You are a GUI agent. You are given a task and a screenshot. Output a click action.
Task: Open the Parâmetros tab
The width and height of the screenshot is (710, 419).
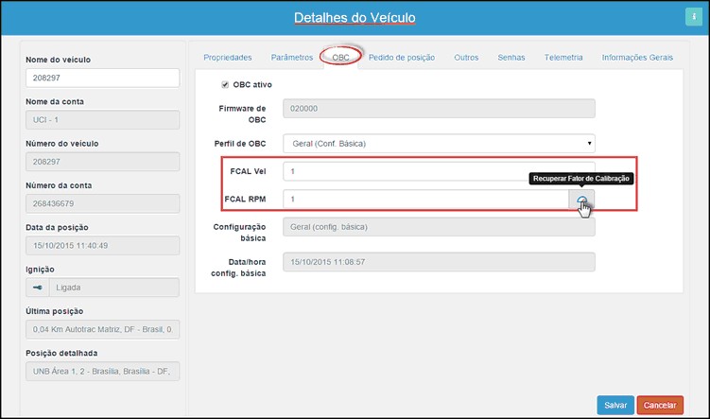[291, 58]
